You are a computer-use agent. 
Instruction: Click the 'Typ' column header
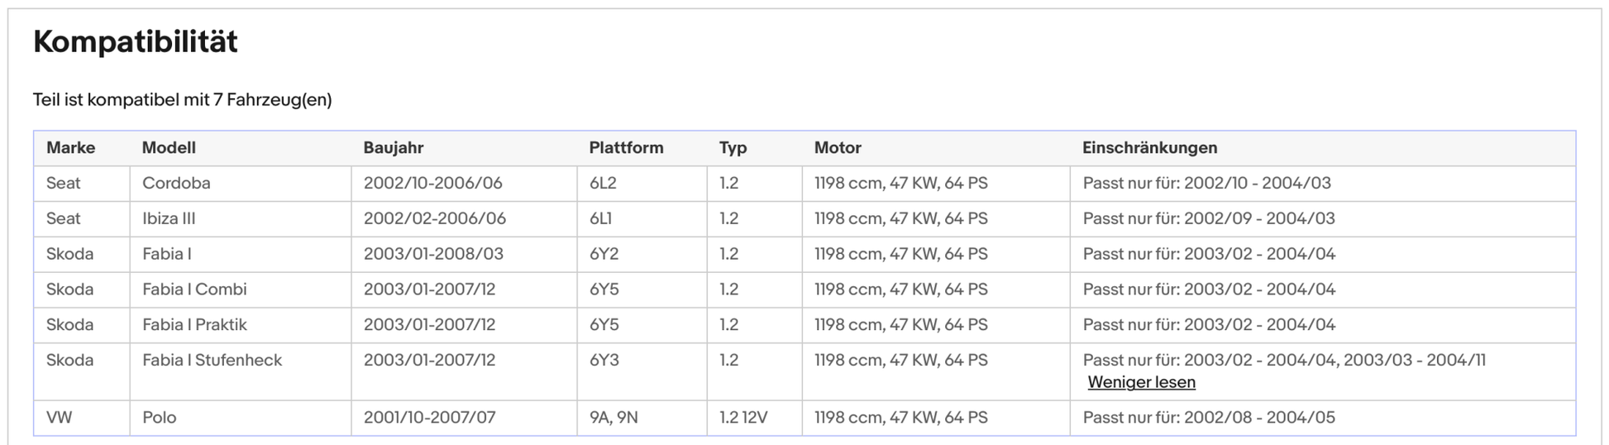733,148
